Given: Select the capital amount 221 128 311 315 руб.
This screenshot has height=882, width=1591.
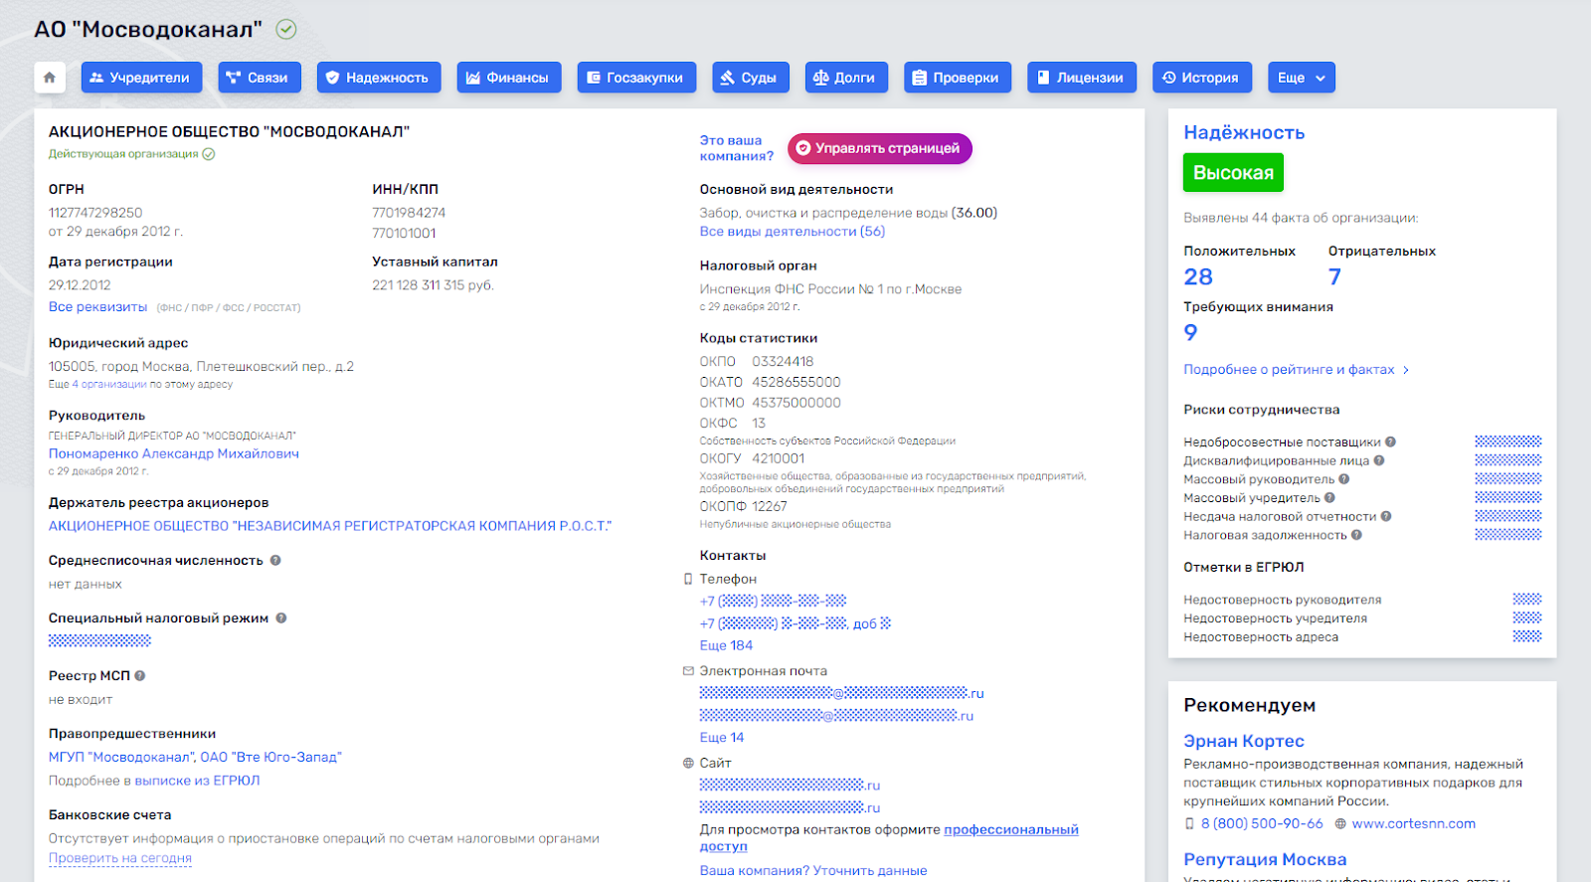Looking at the screenshot, I should pyautogui.click(x=433, y=285).
